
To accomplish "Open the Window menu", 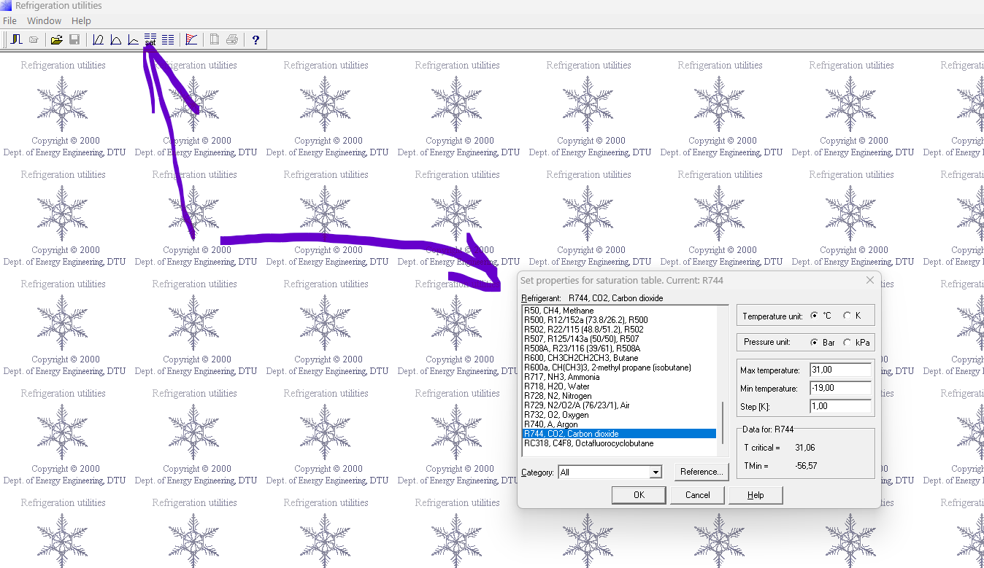I will click(44, 21).
